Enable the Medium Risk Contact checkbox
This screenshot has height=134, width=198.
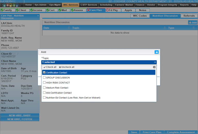pyautogui.click(x=44, y=88)
